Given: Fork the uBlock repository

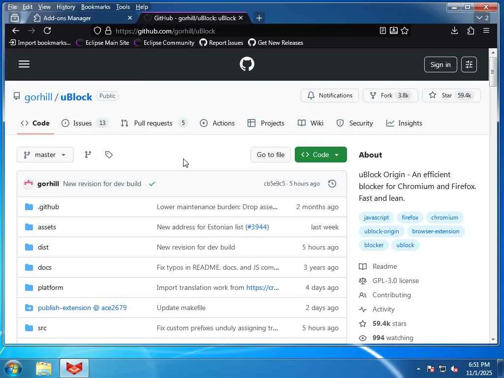Looking at the screenshot, I should pos(390,95).
